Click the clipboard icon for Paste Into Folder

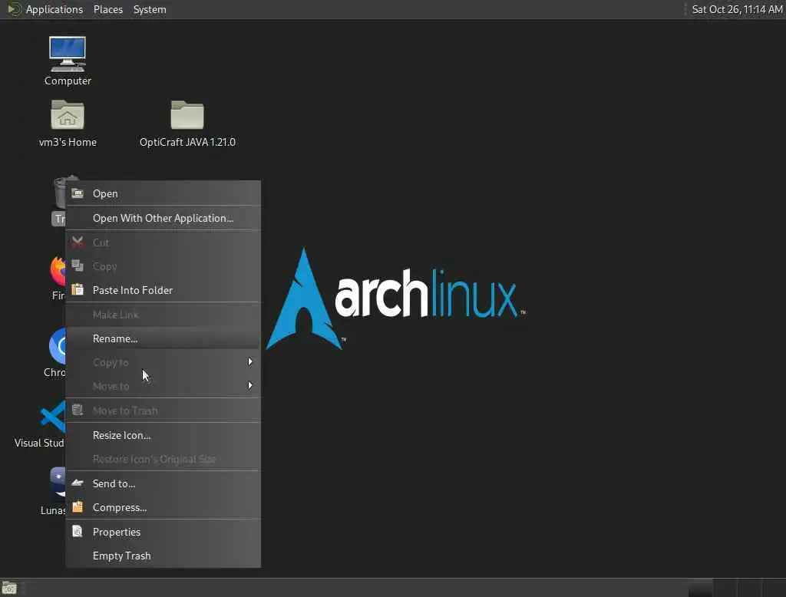(x=78, y=290)
